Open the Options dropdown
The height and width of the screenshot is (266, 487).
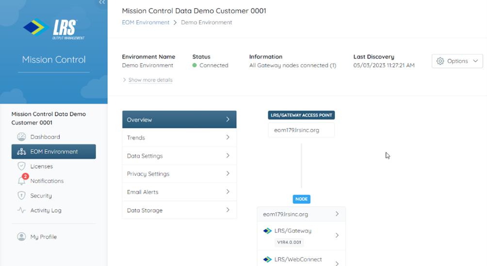click(x=457, y=61)
